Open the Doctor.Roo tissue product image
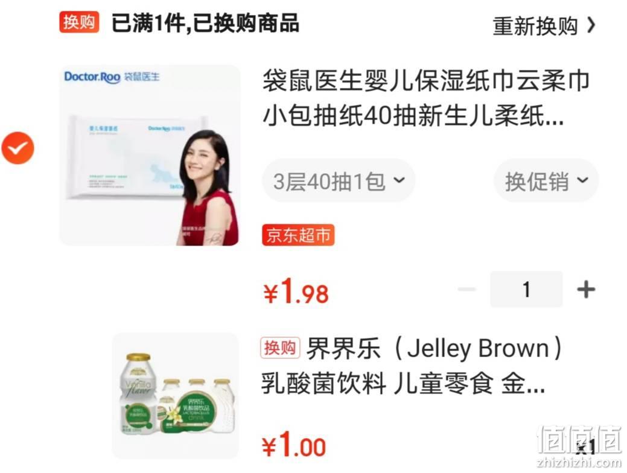The height and width of the screenshot is (473, 627). (x=149, y=155)
